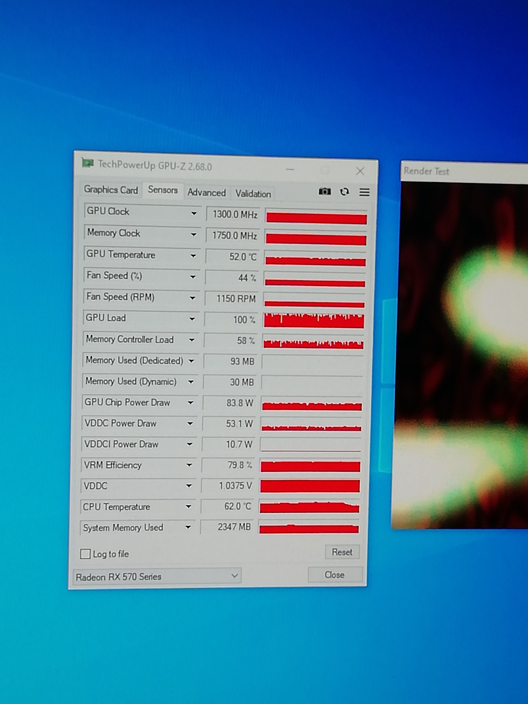Click the GPU-Z app icon in title bar
Screen dimensions: 528x704
[x=88, y=163]
